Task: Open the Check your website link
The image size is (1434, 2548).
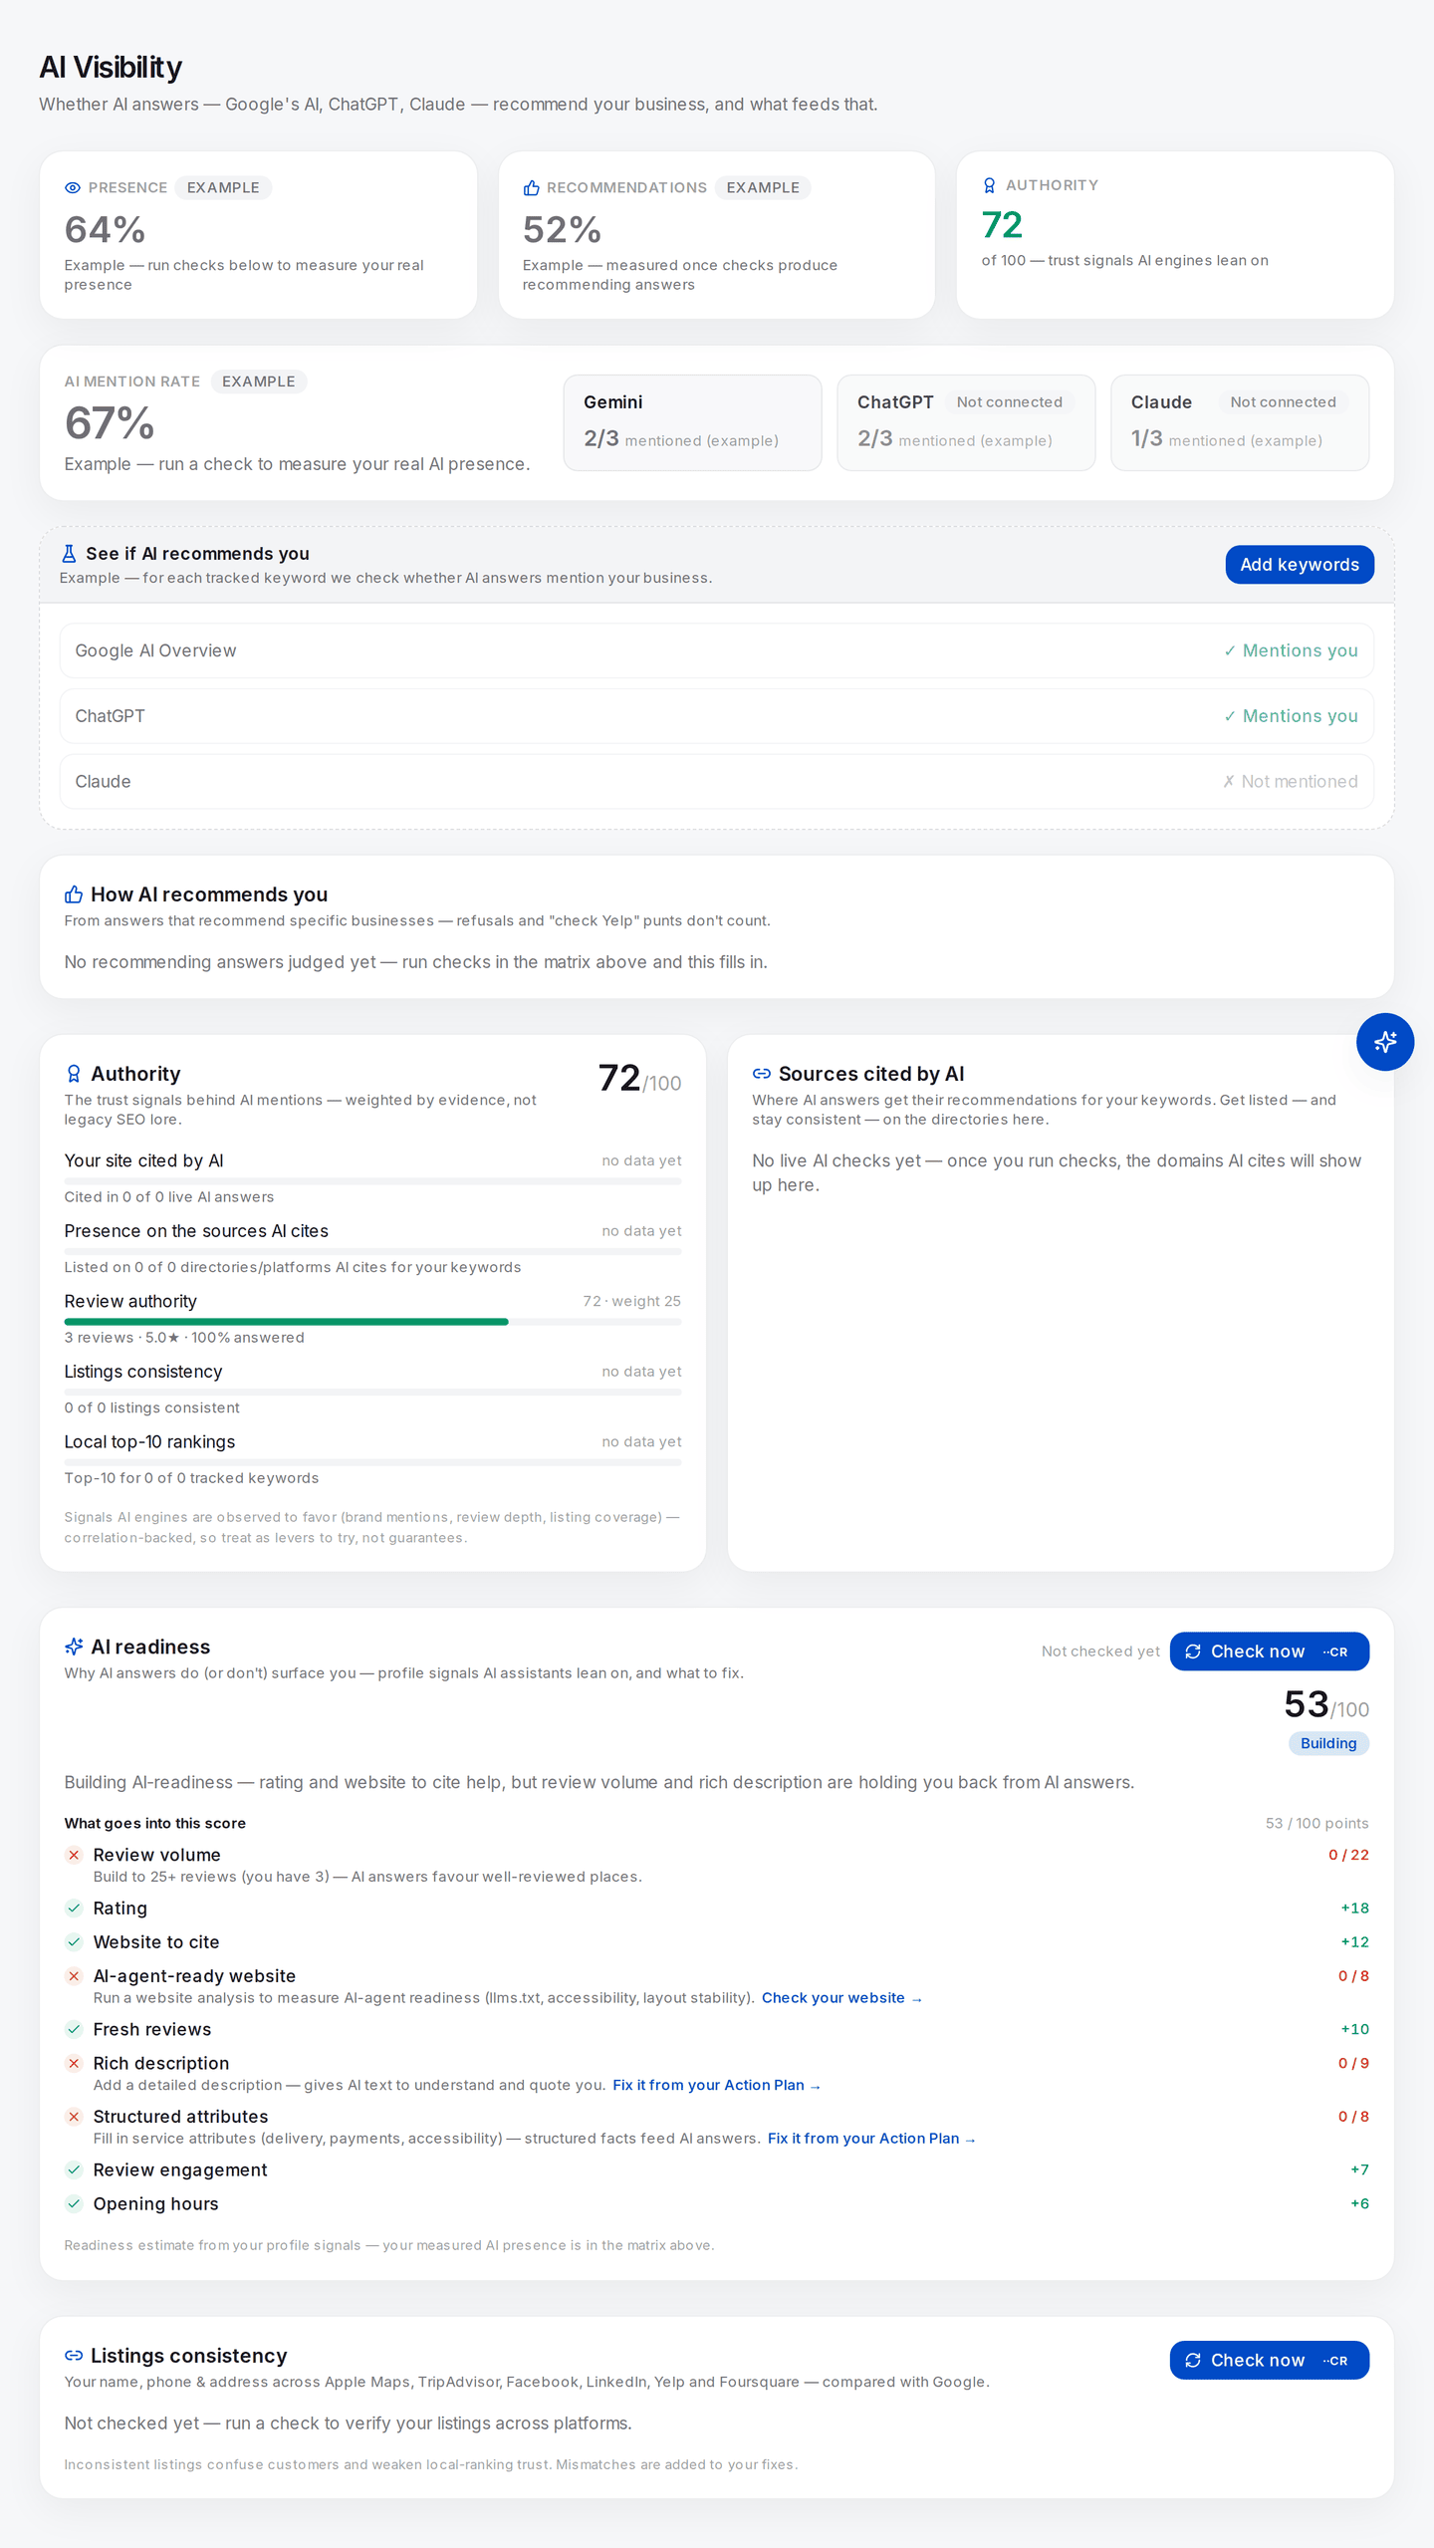Action: 841,1997
